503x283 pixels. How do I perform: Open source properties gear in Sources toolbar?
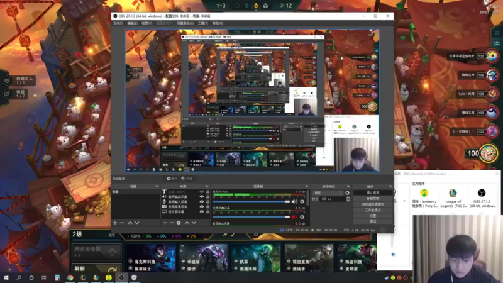click(x=179, y=223)
